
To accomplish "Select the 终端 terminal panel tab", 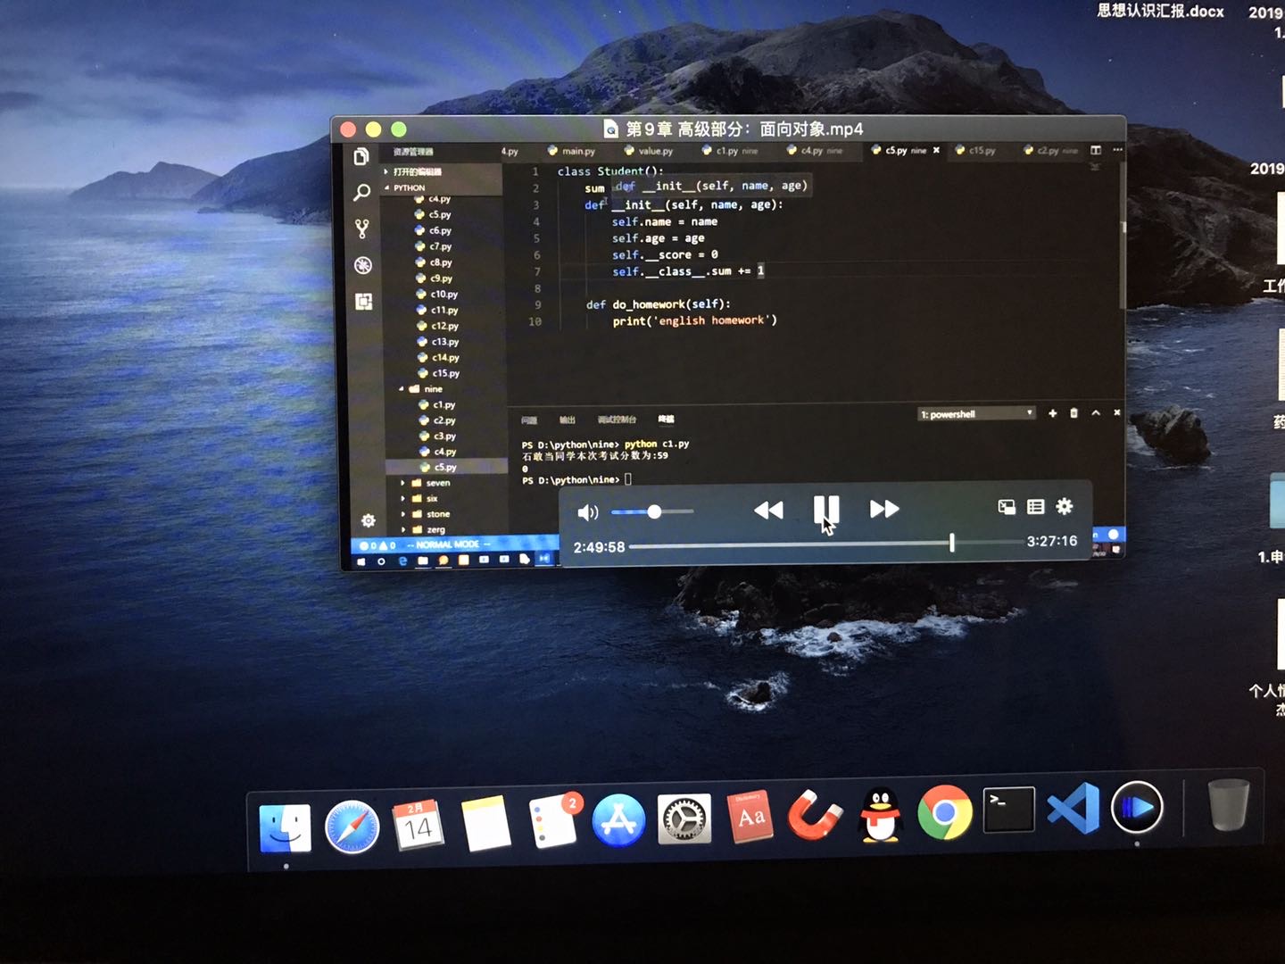I will (x=666, y=419).
